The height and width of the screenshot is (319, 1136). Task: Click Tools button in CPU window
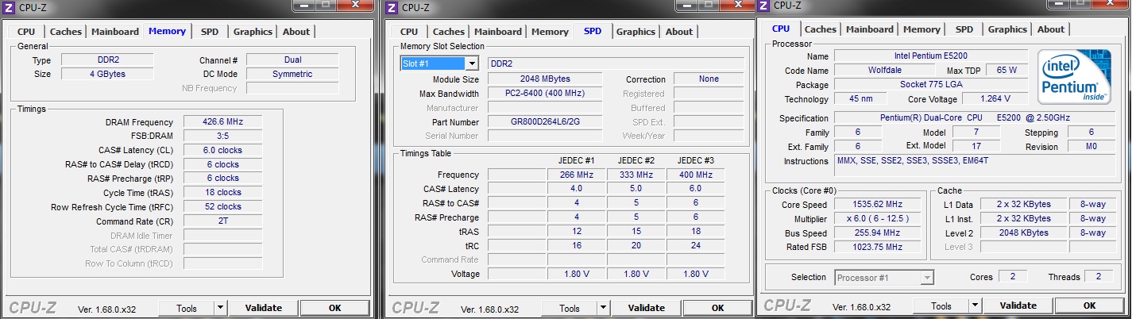click(941, 306)
